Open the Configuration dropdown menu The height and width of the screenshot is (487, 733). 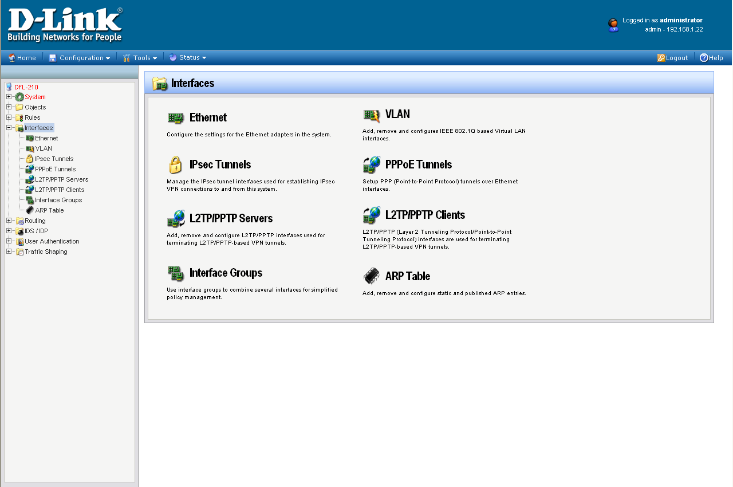[x=80, y=58]
